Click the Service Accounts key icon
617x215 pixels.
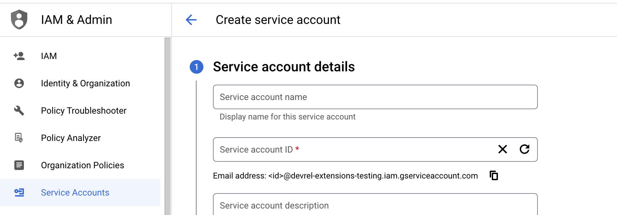(x=19, y=192)
